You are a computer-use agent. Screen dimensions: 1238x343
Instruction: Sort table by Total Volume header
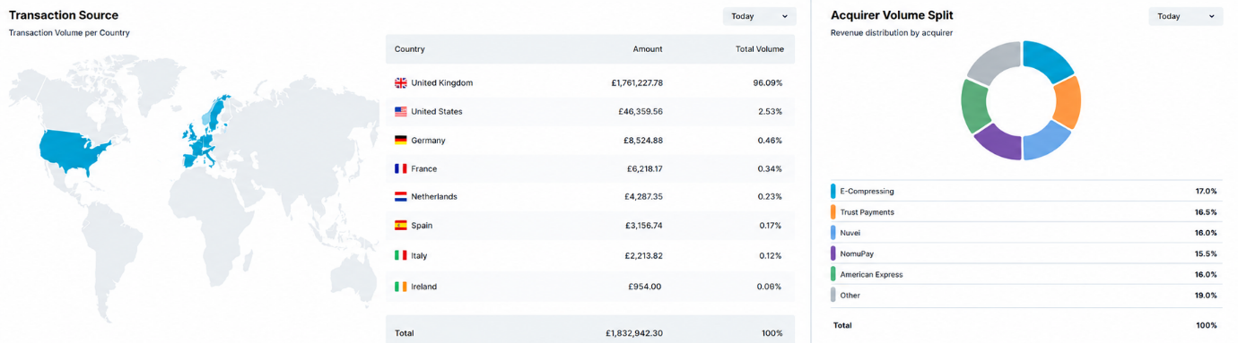click(x=759, y=49)
